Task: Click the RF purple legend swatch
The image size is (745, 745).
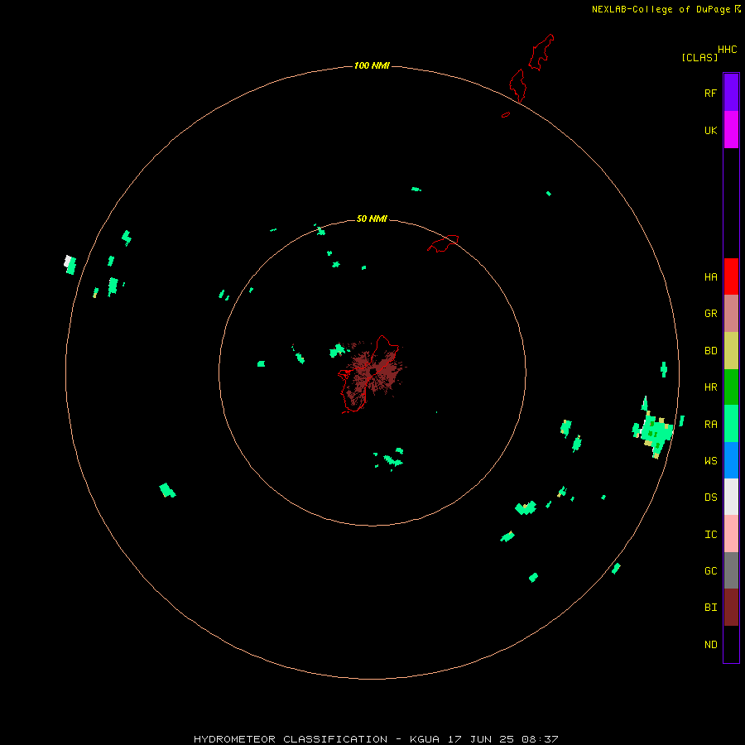Action: 731,93
